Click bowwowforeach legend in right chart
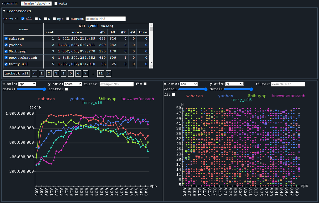This screenshot has height=203, width=319. tap(288, 96)
